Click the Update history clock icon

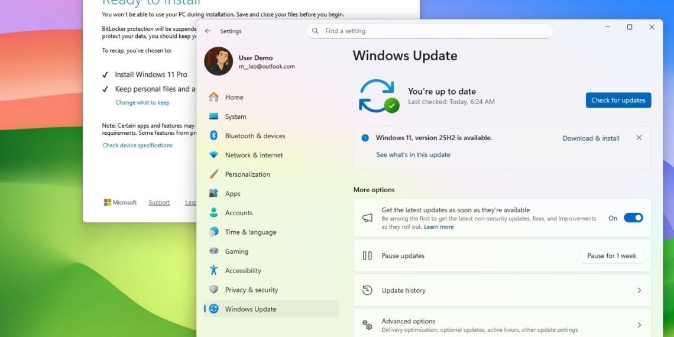(x=367, y=290)
